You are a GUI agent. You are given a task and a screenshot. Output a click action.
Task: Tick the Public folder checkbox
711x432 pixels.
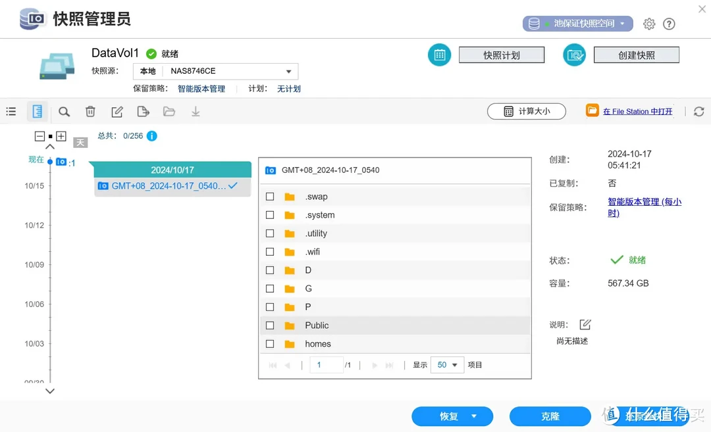(x=270, y=325)
